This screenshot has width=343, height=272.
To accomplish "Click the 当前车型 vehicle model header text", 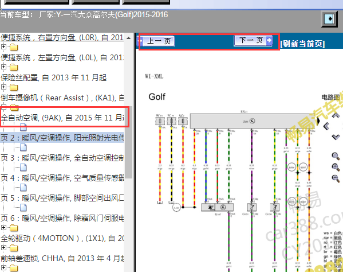I will click(84, 15).
